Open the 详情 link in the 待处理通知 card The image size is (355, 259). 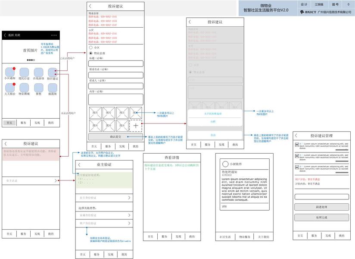[x=224, y=207]
